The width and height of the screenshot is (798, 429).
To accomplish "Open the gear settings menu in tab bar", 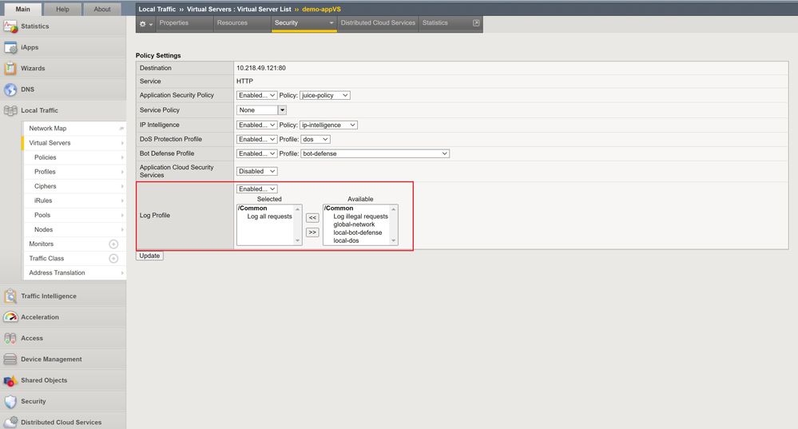I will pos(145,23).
